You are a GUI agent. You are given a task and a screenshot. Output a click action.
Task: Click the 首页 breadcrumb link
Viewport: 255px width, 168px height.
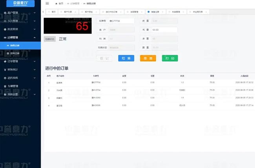(x=61, y=4)
